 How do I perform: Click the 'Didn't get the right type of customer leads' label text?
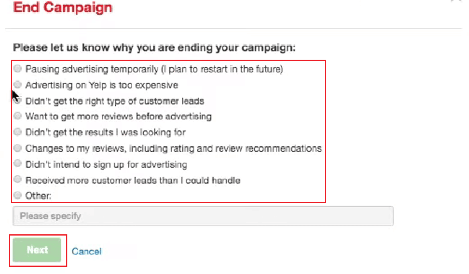click(115, 101)
